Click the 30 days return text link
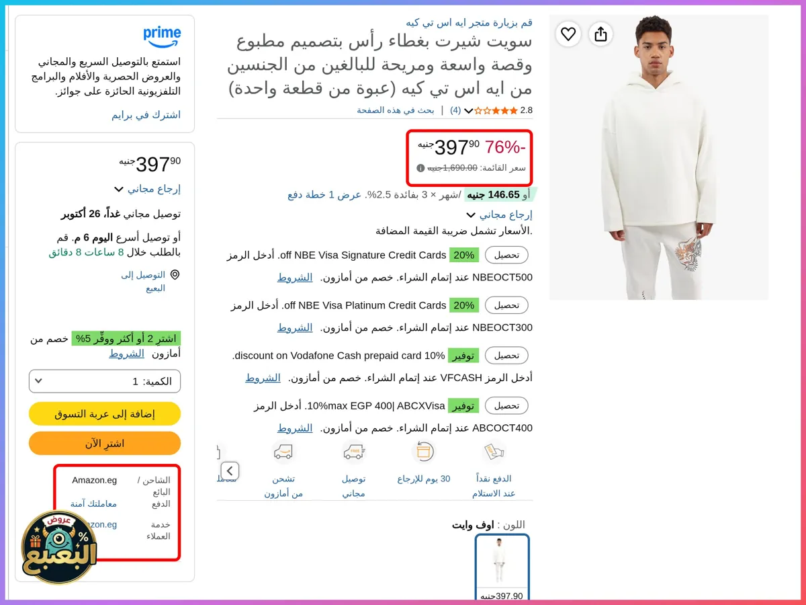This screenshot has width=806, height=605. click(x=424, y=479)
